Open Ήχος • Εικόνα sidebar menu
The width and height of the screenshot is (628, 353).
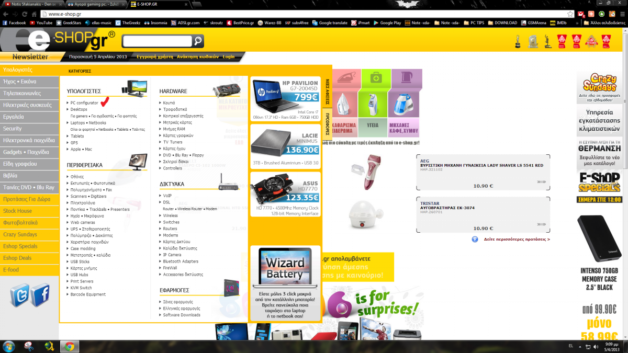coord(29,82)
